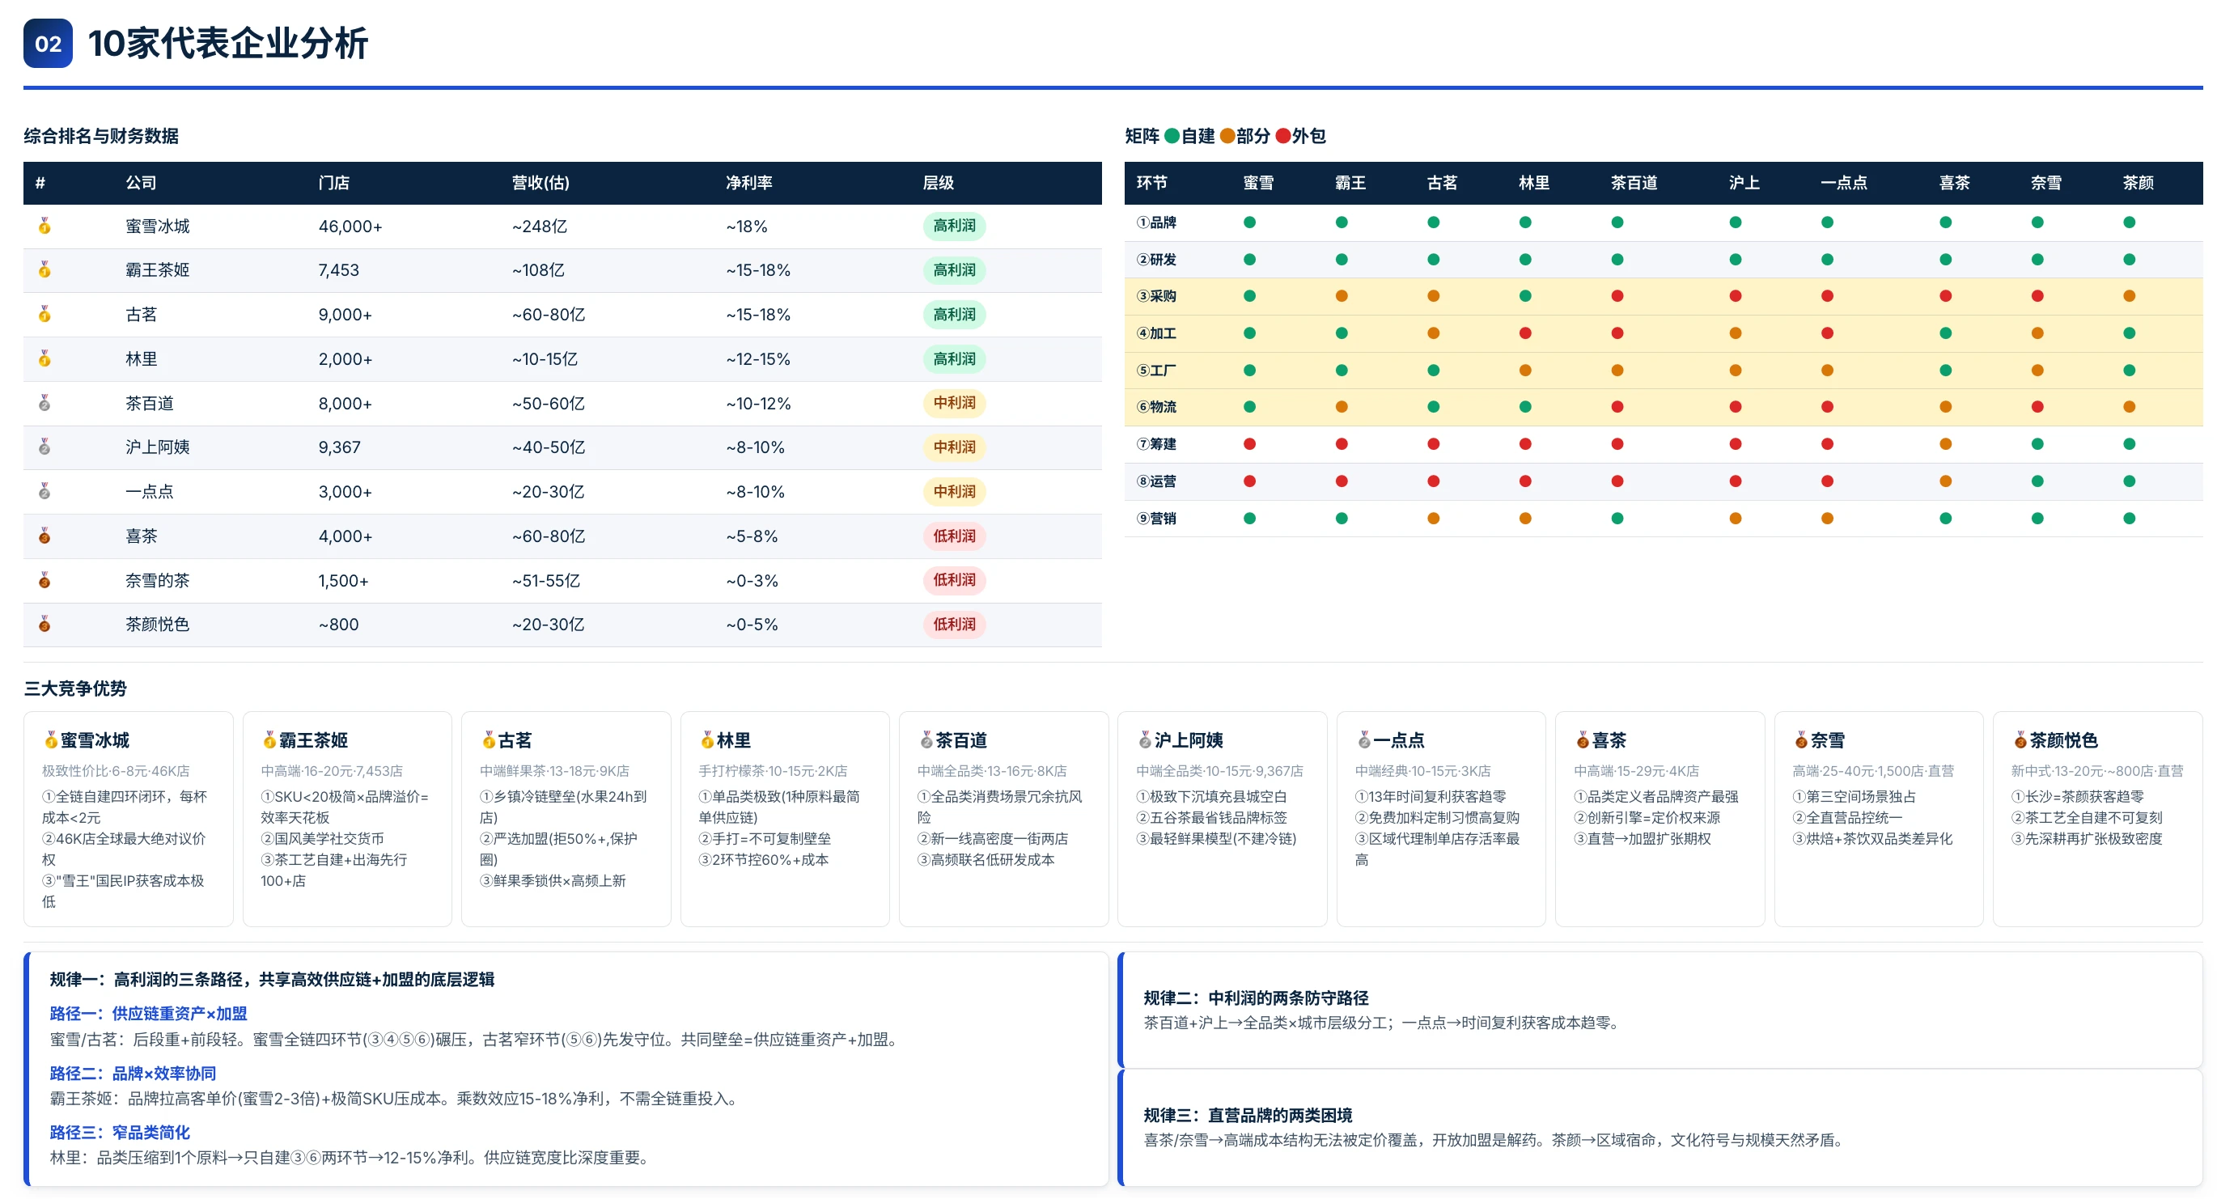The height and width of the screenshot is (1199, 2217).
Task: Click the orange 部分 legend dot
Action: point(1227,136)
